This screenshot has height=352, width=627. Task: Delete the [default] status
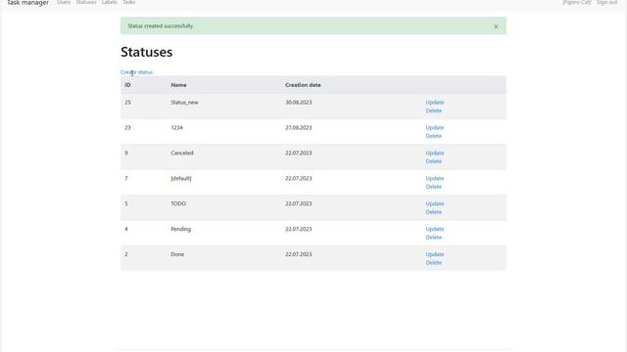tap(433, 187)
